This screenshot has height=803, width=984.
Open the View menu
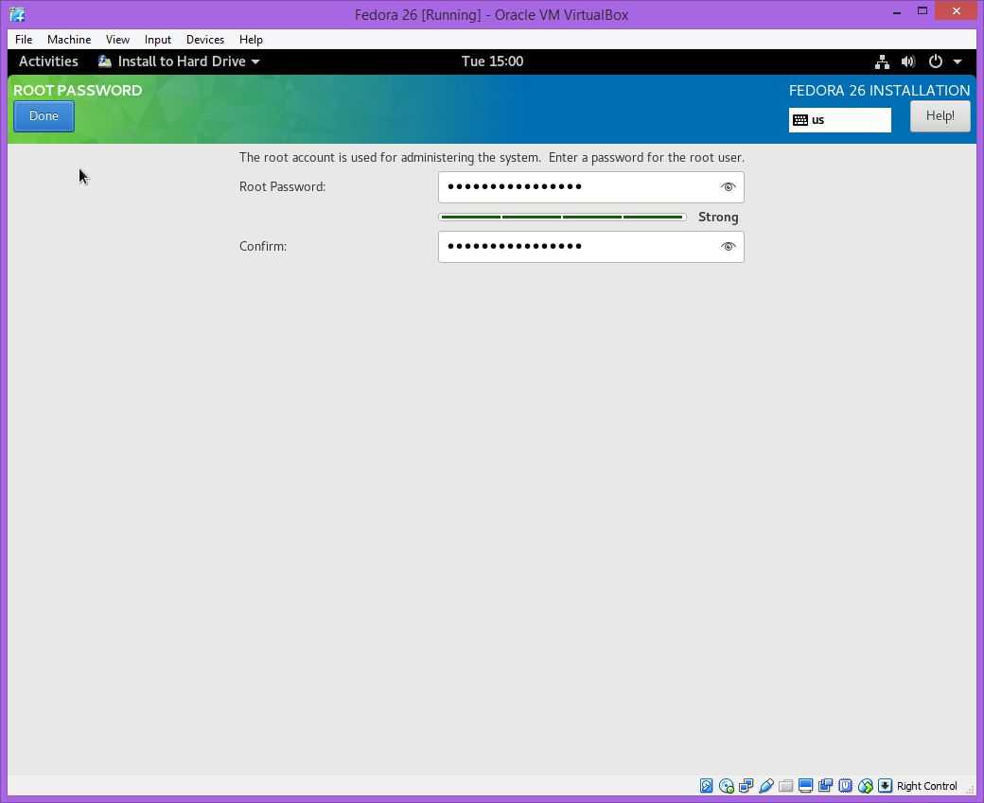(x=117, y=40)
